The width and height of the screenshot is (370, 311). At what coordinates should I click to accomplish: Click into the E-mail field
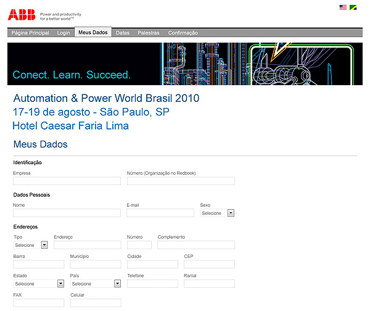point(160,213)
